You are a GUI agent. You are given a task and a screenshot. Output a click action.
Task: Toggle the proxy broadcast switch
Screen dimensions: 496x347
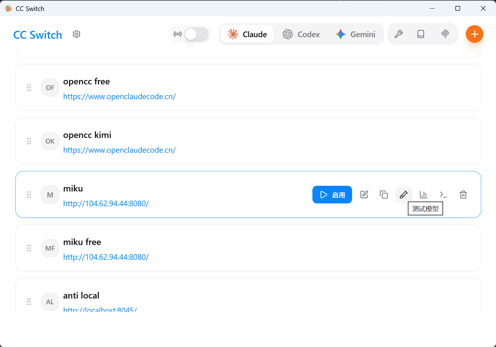coord(196,34)
